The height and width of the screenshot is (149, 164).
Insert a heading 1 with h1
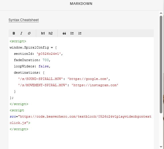click(x=43, y=33)
